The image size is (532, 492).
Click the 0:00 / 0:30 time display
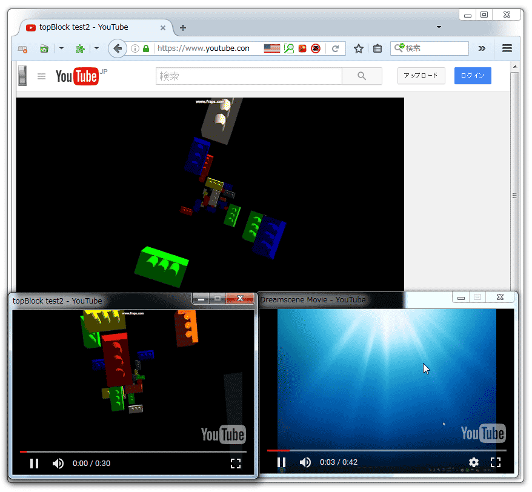click(x=91, y=464)
